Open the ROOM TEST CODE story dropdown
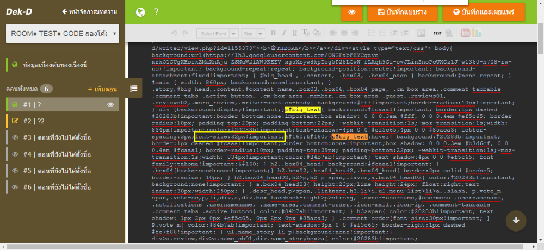The image size is (544, 250). coord(63,34)
